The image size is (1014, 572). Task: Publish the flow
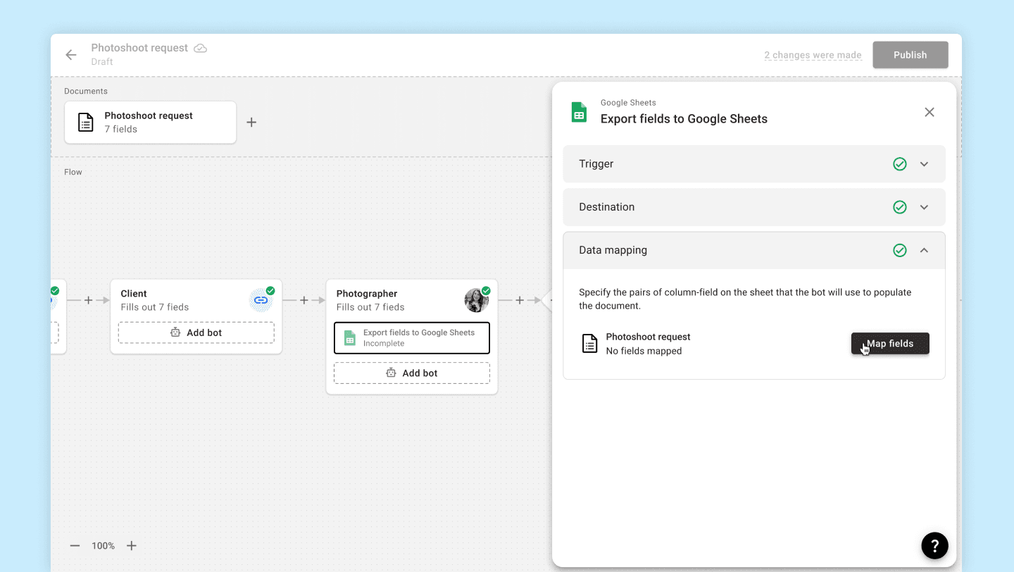coord(910,55)
